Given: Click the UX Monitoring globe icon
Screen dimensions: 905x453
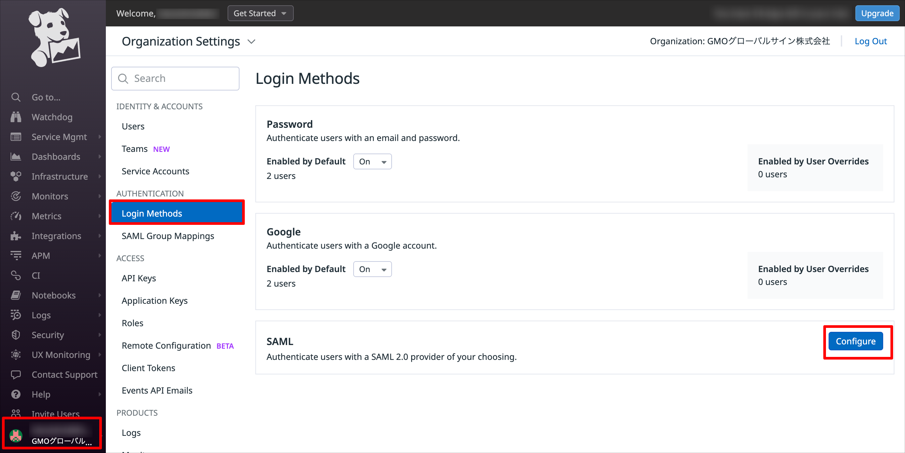Looking at the screenshot, I should point(16,355).
